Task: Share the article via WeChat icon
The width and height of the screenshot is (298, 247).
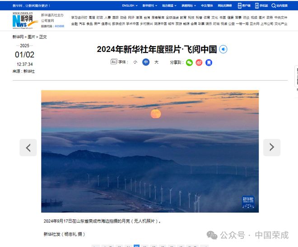Action: click(189, 62)
